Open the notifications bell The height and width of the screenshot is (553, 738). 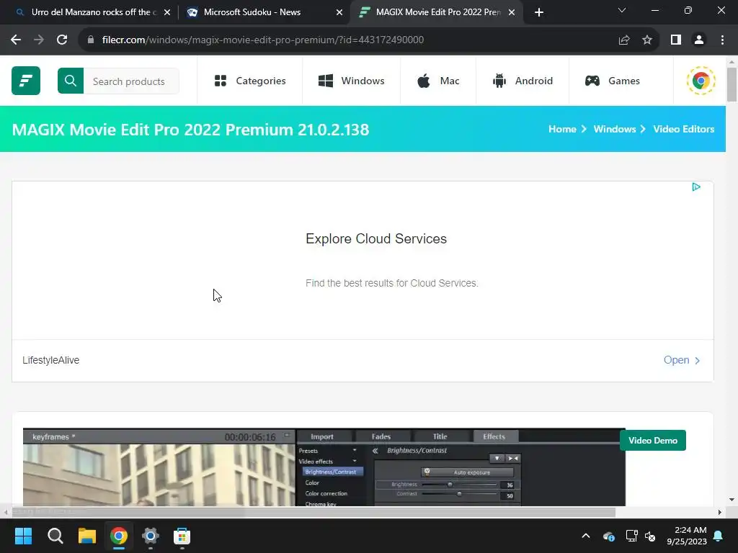[719, 536]
